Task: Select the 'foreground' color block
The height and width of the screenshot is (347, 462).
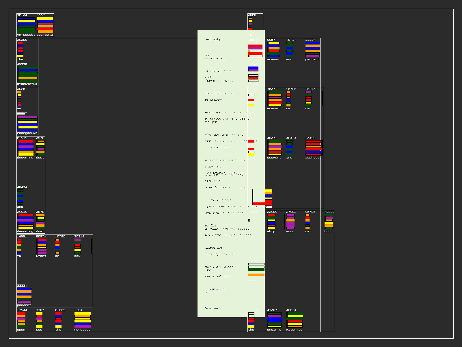Action: click(x=27, y=123)
